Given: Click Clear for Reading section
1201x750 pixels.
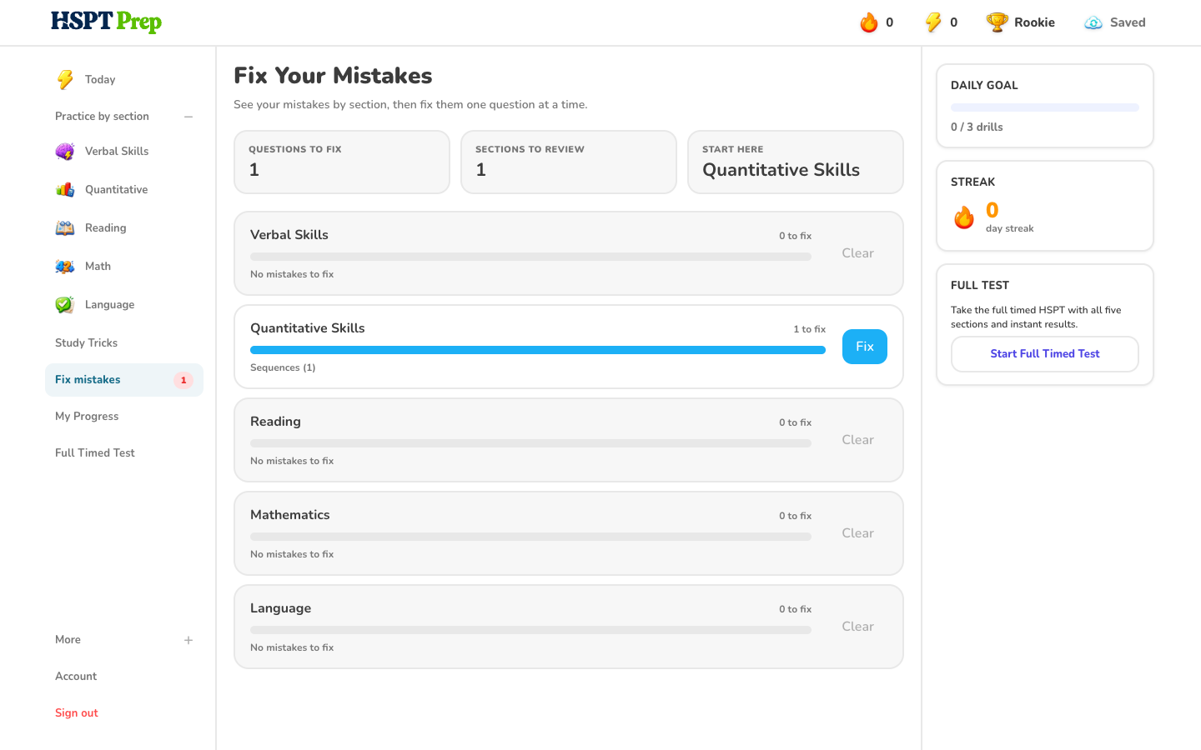Looking at the screenshot, I should click(857, 440).
